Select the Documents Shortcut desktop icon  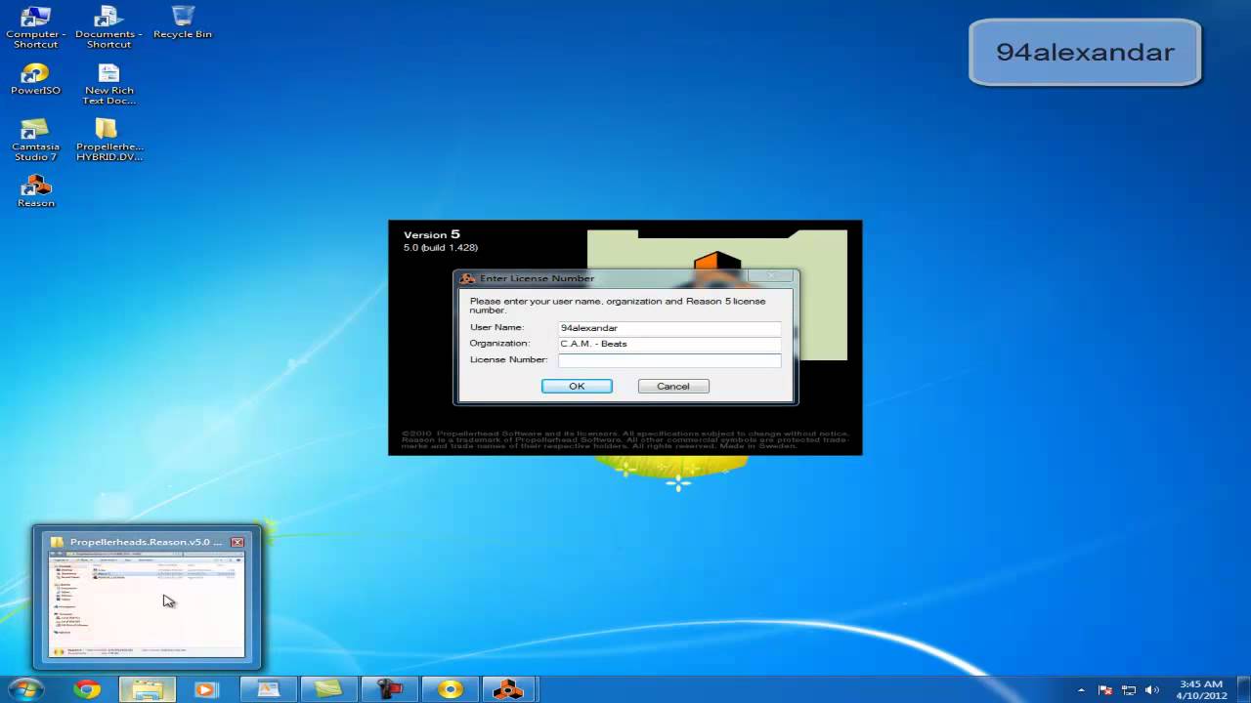[x=108, y=26]
